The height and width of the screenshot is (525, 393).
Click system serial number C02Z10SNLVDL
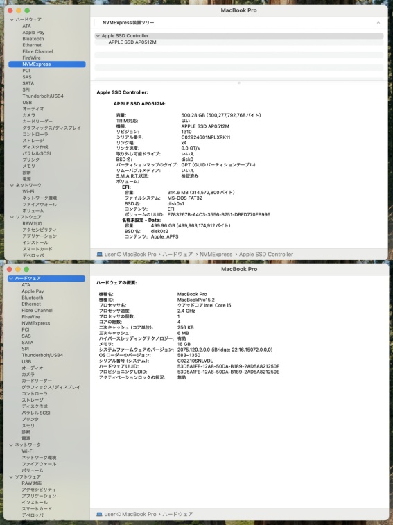(195, 361)
